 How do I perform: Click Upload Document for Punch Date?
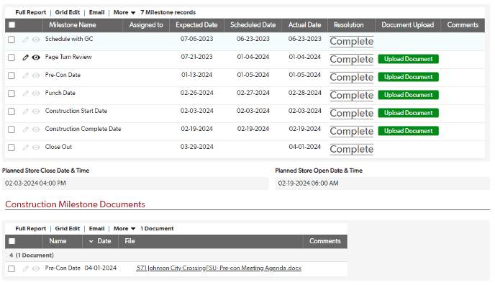[408, 95]
